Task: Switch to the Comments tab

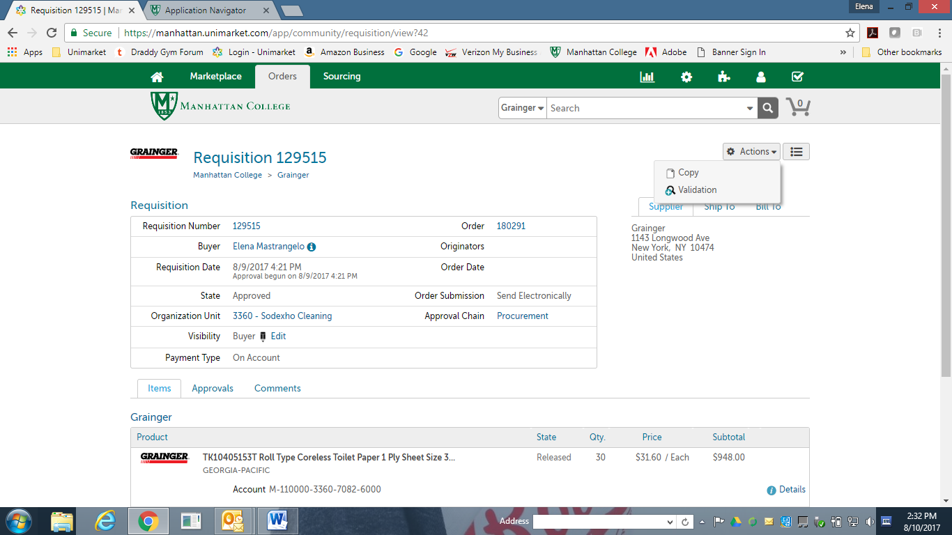Action: coord(277,389)
